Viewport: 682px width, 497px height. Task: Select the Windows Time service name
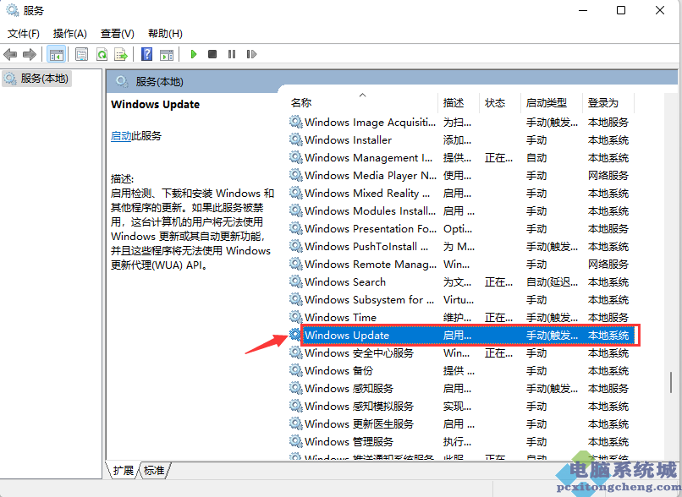tap(340, 318)
